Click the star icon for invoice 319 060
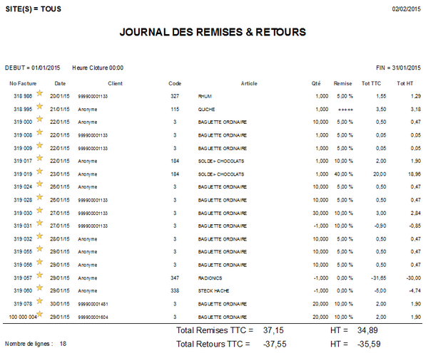Viewport: 428px width, 353px height. coord(40,290)
